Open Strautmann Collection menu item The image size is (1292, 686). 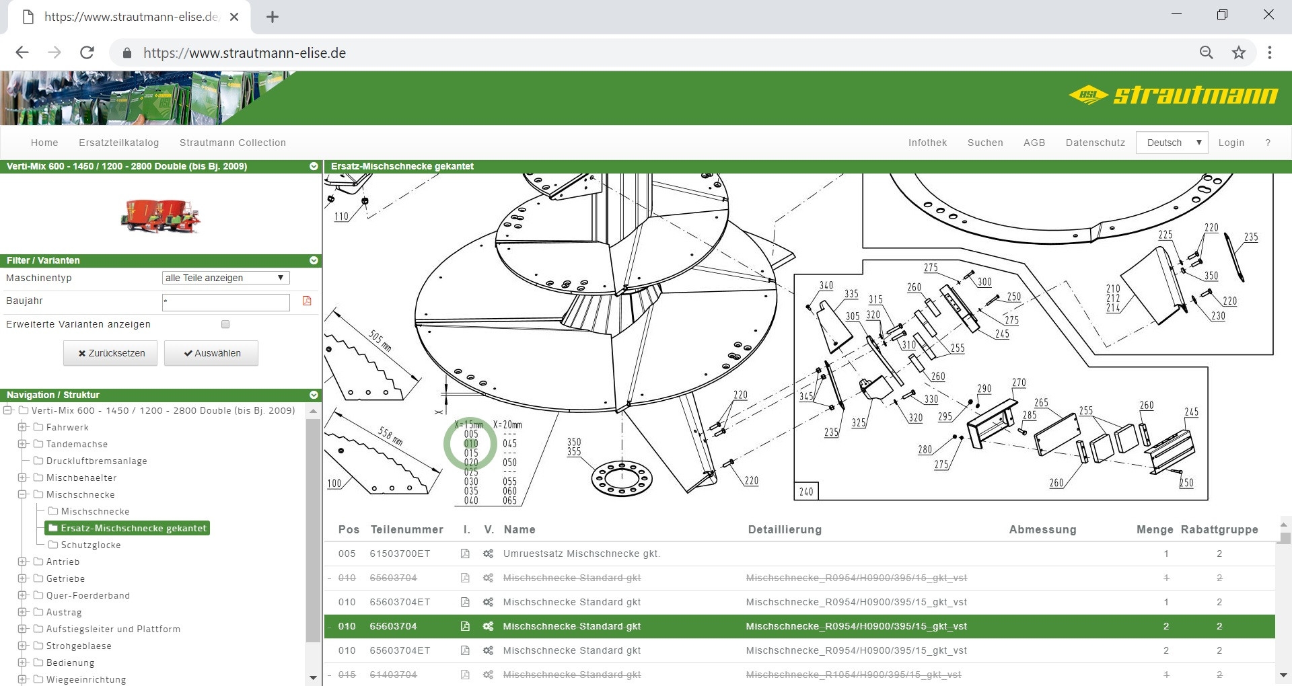click(233, 143)
